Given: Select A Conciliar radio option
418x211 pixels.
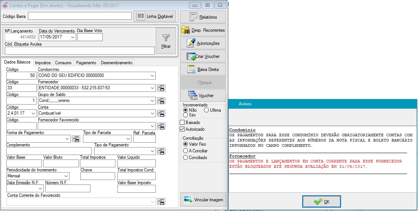Looking at the screenshot, I should [x=185, y=151].
